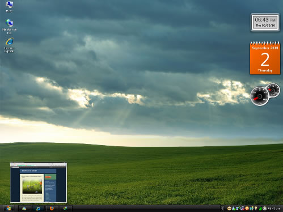Open Internet Explorer taskbar button
Viewport: 283px width, 212px height.
click(x=38, y=209)
